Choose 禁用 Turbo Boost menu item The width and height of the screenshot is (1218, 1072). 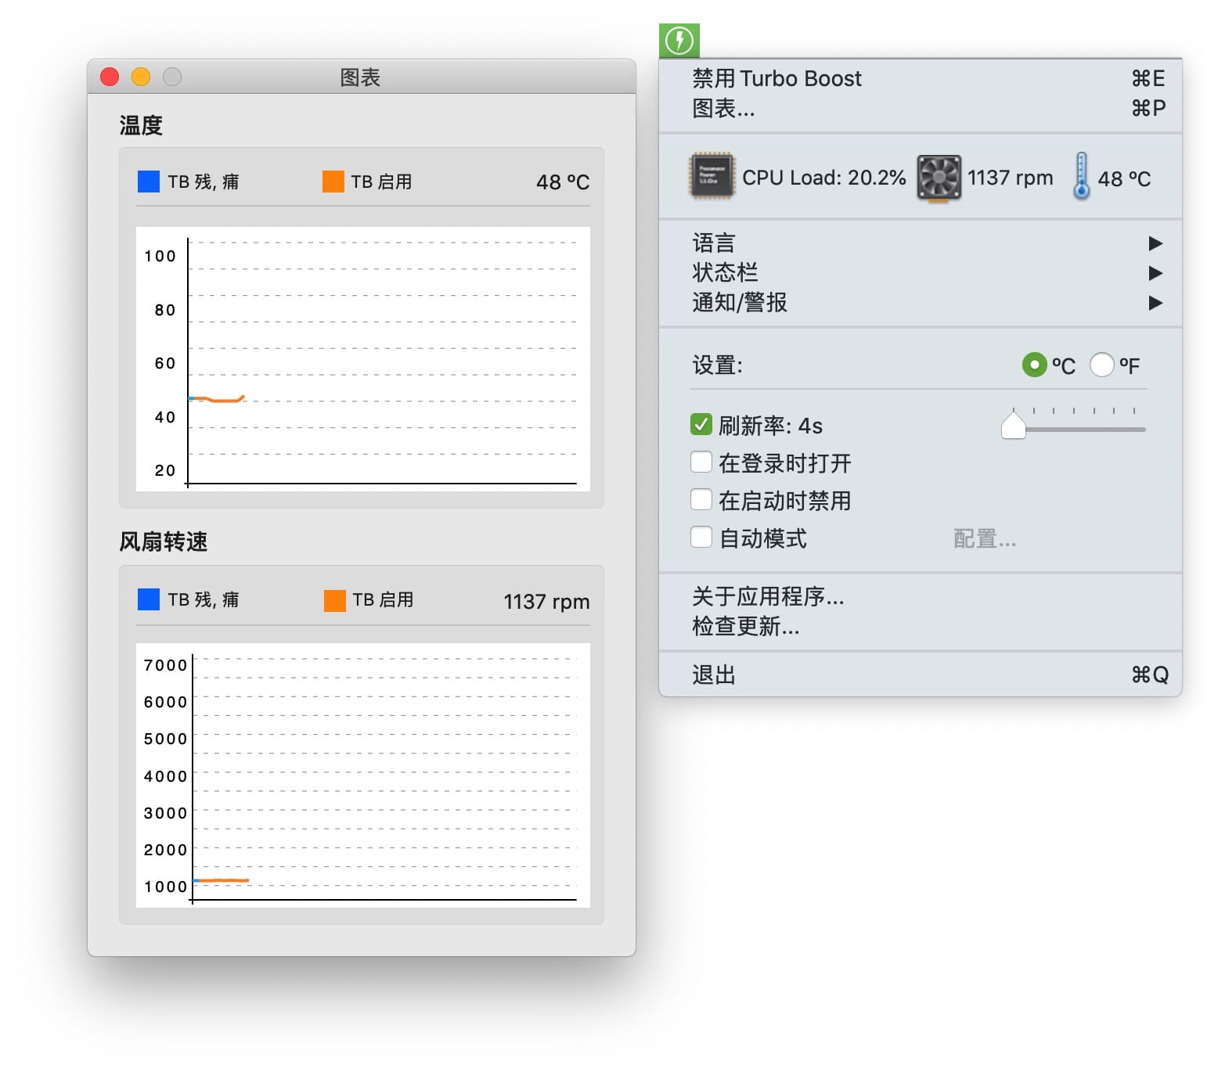pos(777,79)
